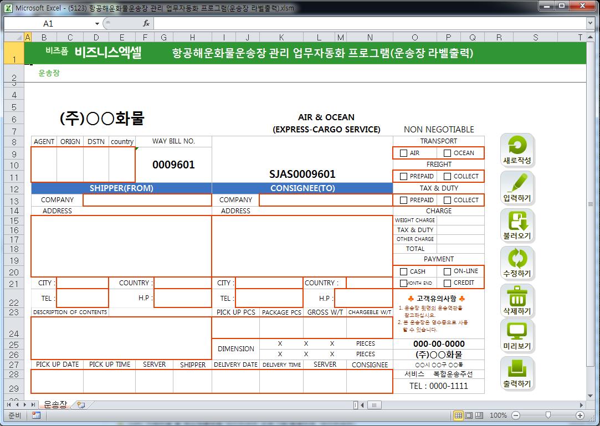
Task: Switch to Page Layout view
Action: 469,415
